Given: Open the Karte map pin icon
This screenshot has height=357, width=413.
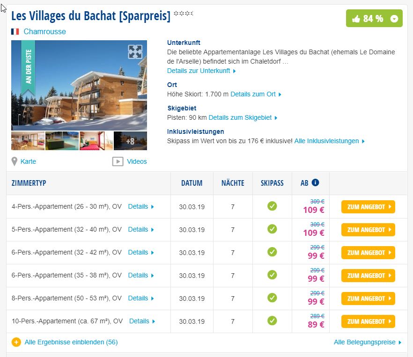Looking at the screenshot, I should pos(15,161).
